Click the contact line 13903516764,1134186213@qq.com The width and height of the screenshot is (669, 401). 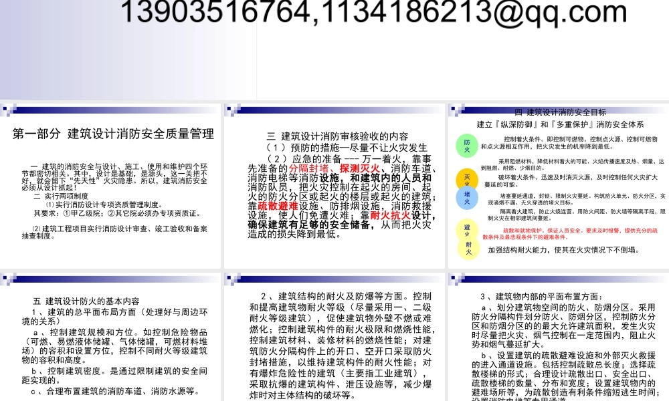tap(374, 11)
